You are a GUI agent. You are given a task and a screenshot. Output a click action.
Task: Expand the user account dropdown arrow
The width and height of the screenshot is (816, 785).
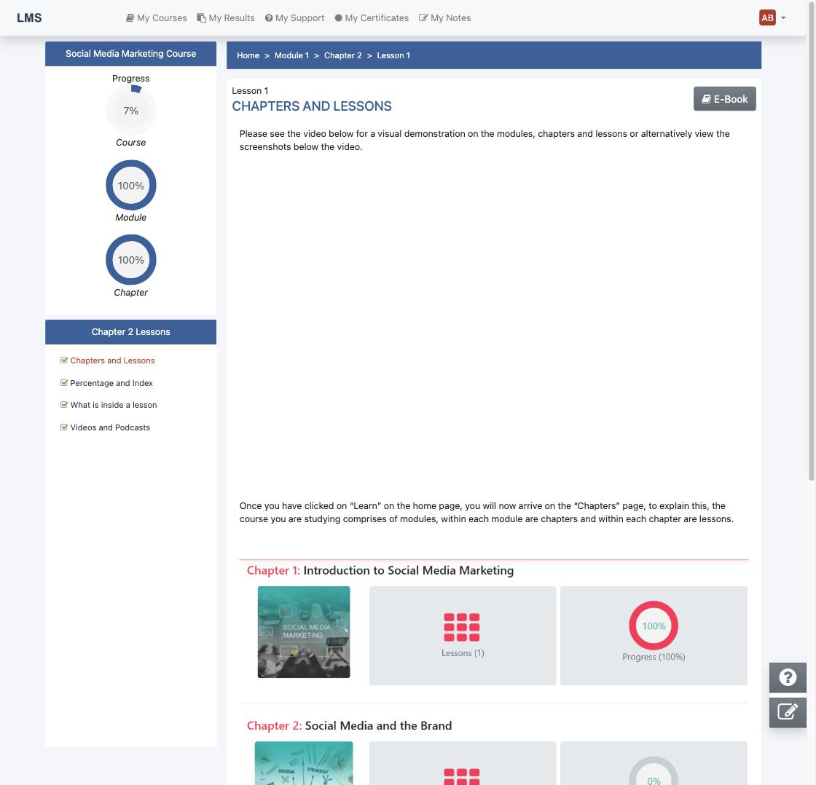pyautogui.click(x=783, y=17)
